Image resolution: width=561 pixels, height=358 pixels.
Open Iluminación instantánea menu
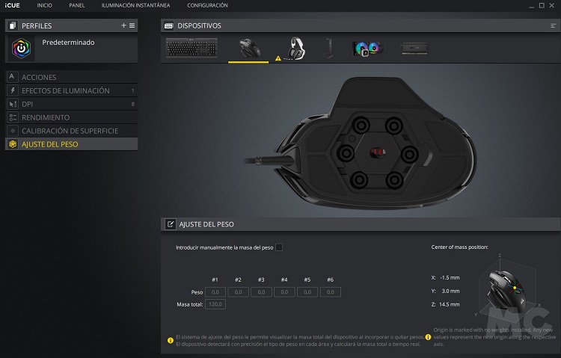(x=135, y=5)
